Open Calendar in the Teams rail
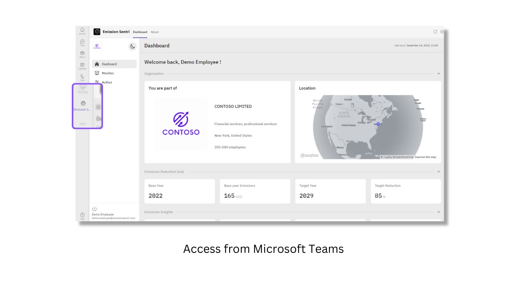Viewport: 527px width, 296px height. [82, 66]
